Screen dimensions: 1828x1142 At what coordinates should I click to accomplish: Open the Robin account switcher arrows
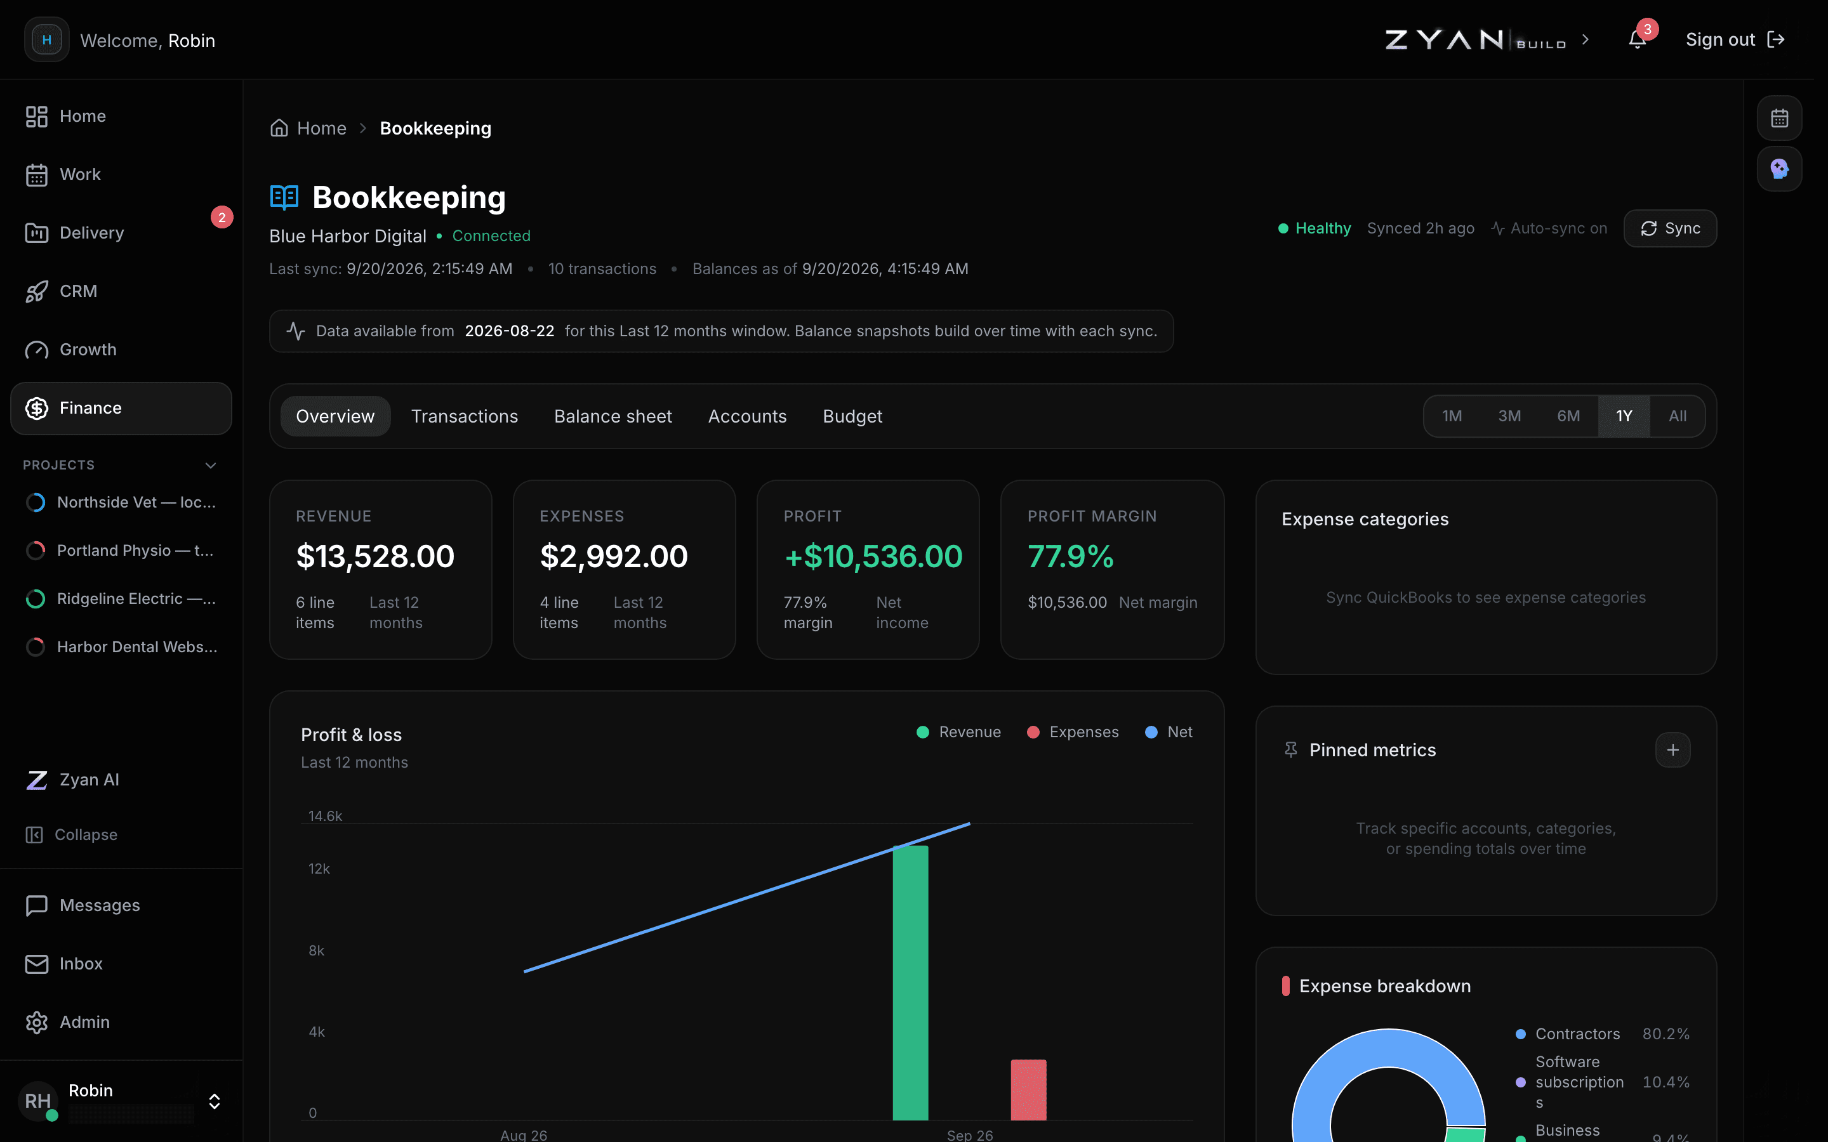tap(215, 1101)
